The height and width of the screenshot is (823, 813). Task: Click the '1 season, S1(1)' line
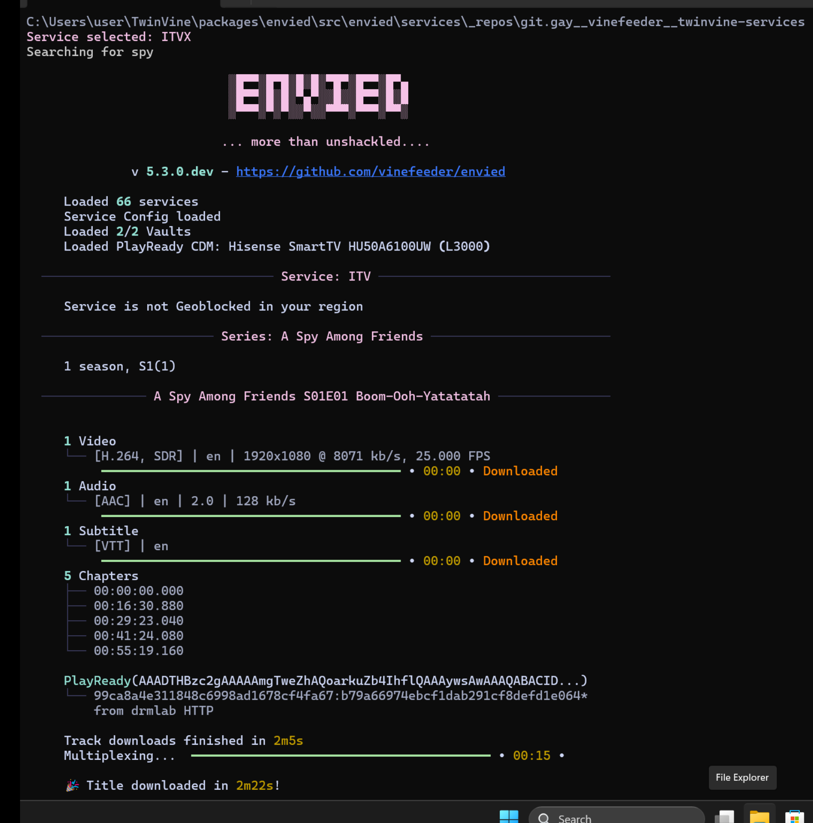point(120,366)
